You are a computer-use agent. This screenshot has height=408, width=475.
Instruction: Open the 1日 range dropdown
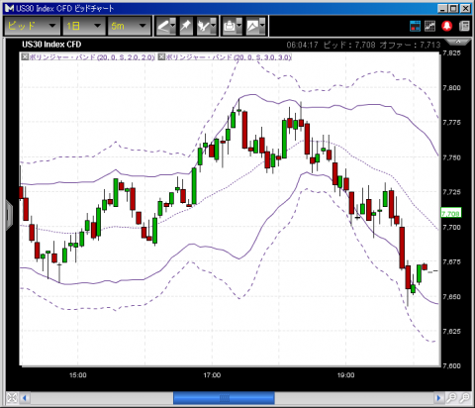[84, 26]
